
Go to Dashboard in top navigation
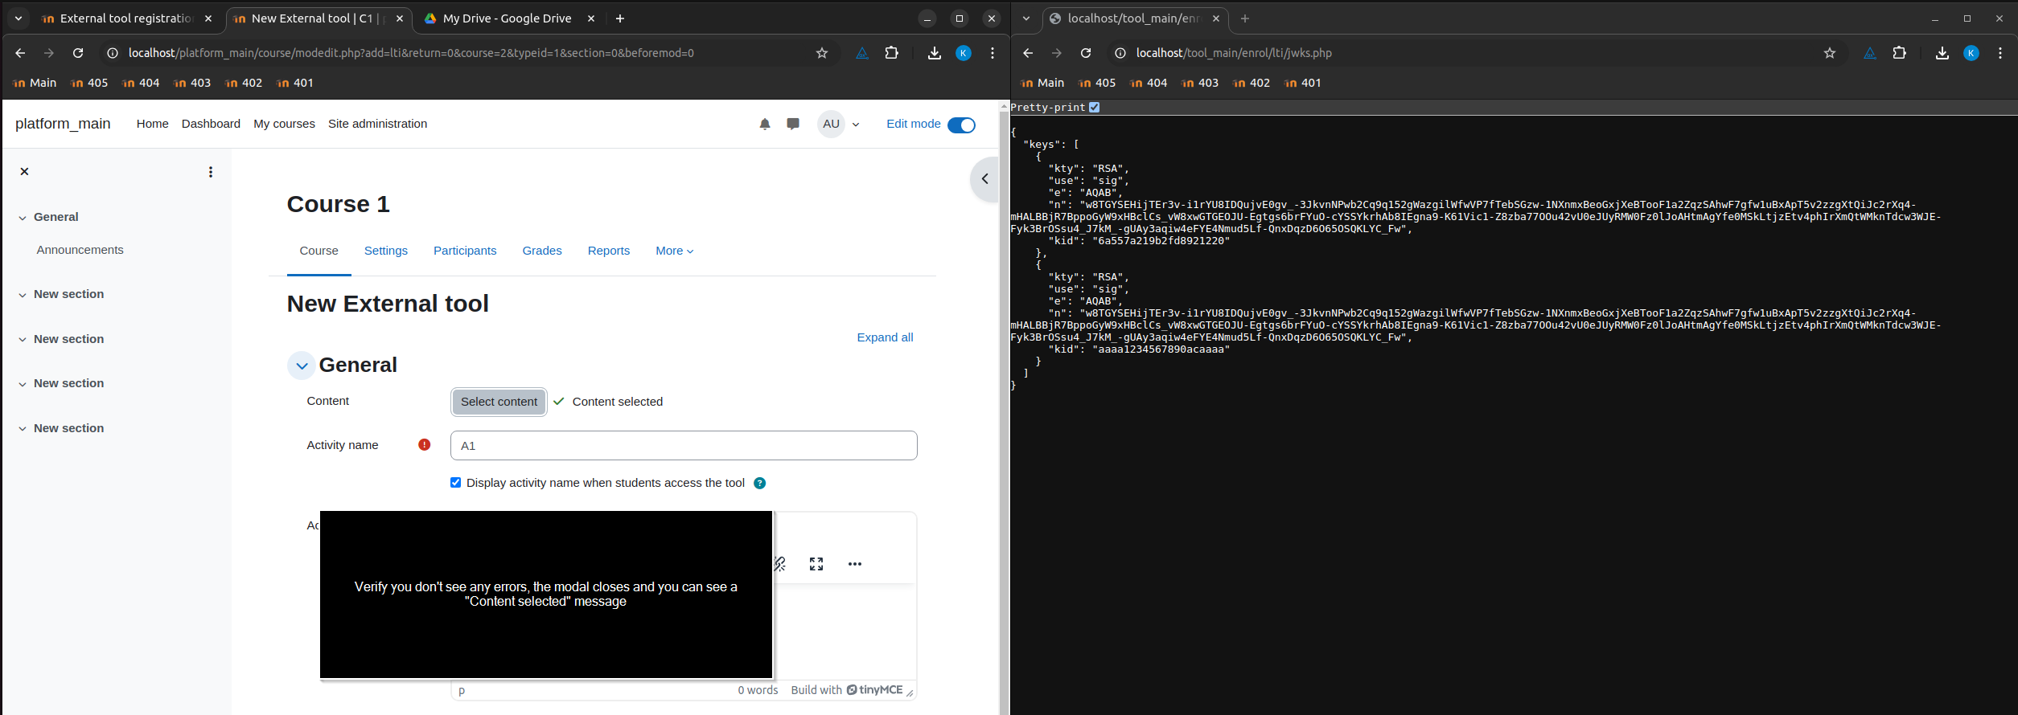coord(211,124)
